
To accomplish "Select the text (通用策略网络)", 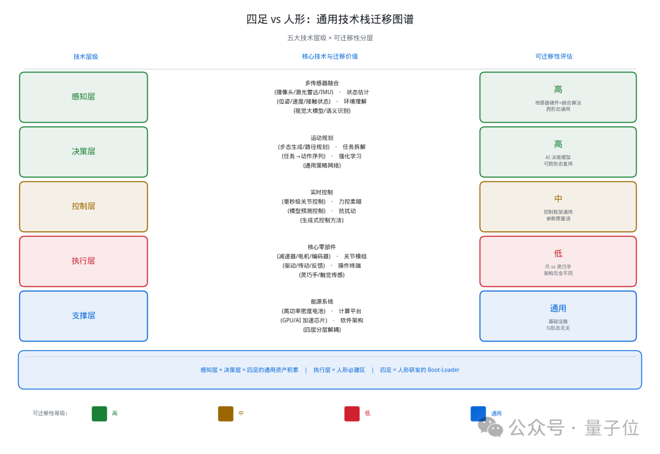I will point(322,165).
